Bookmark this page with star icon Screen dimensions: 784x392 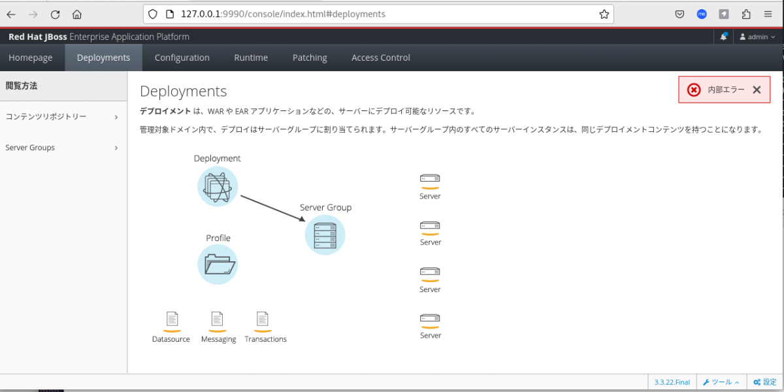(604, 14)
